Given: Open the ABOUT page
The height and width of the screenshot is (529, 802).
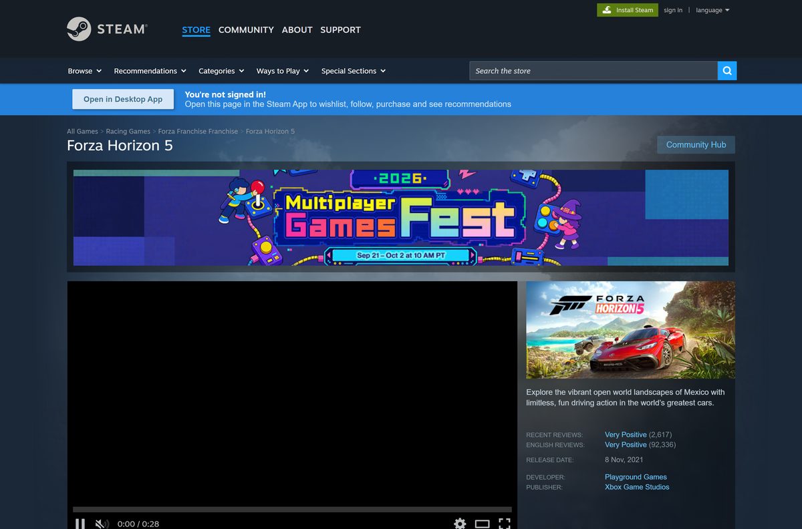Looking at the screenshot, I should (297, 30).
